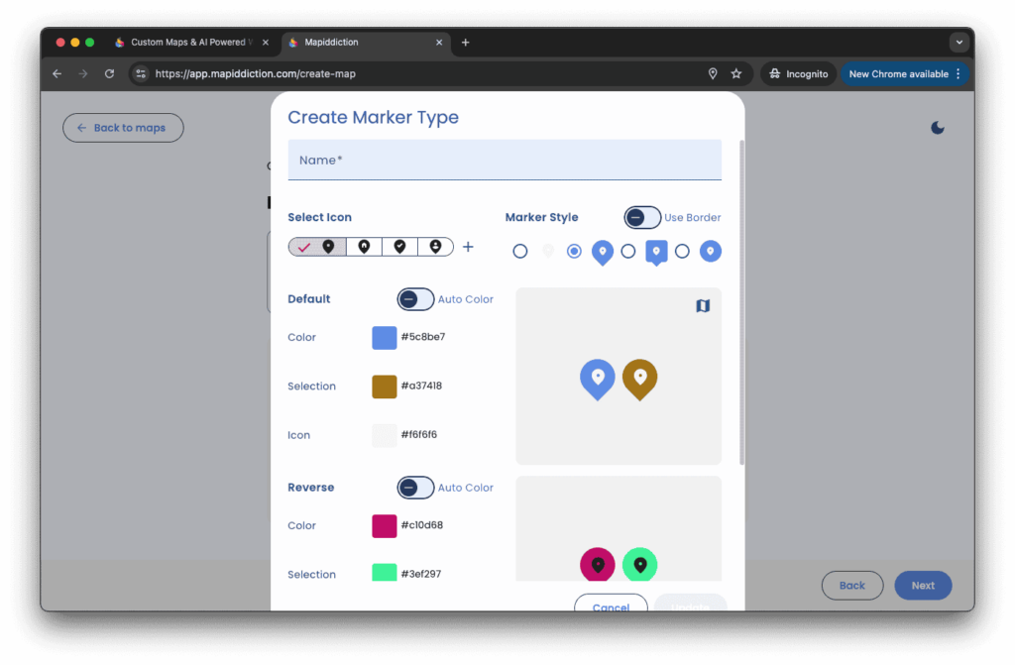Click the Back to maps button

(123, 128)
